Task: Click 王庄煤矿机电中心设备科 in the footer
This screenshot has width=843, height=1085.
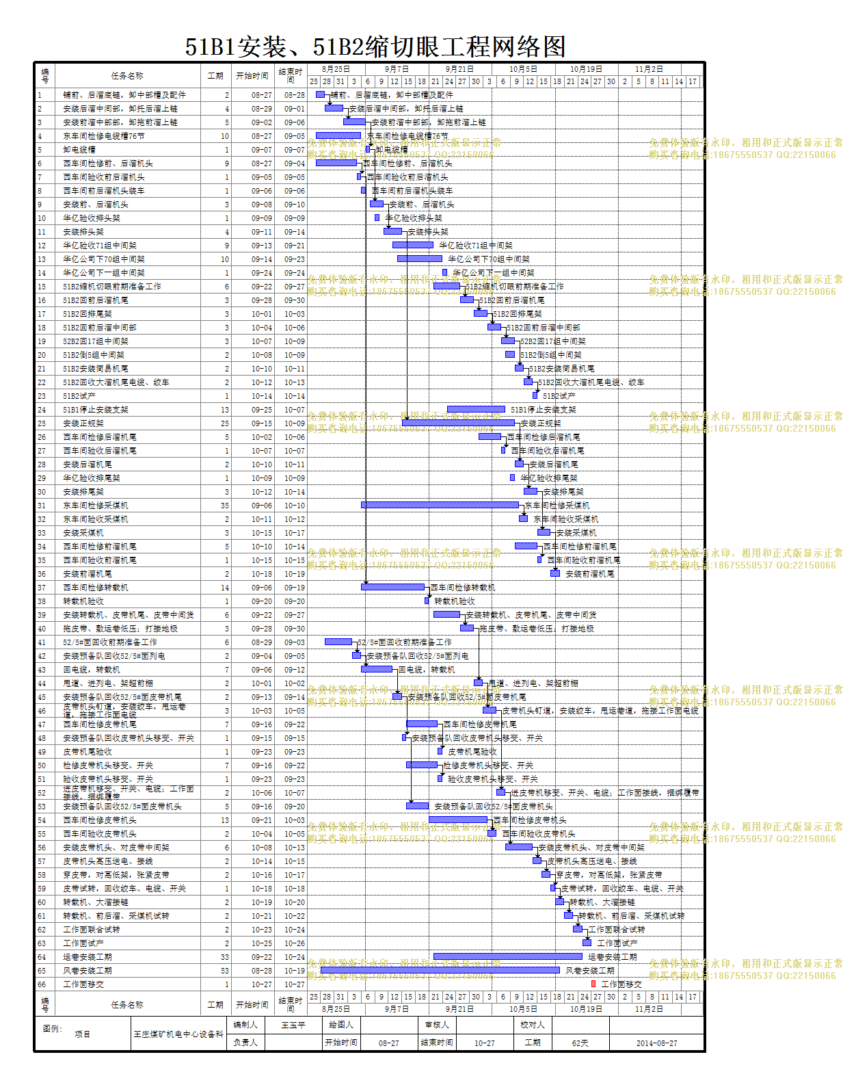Action: [178, 1034]
